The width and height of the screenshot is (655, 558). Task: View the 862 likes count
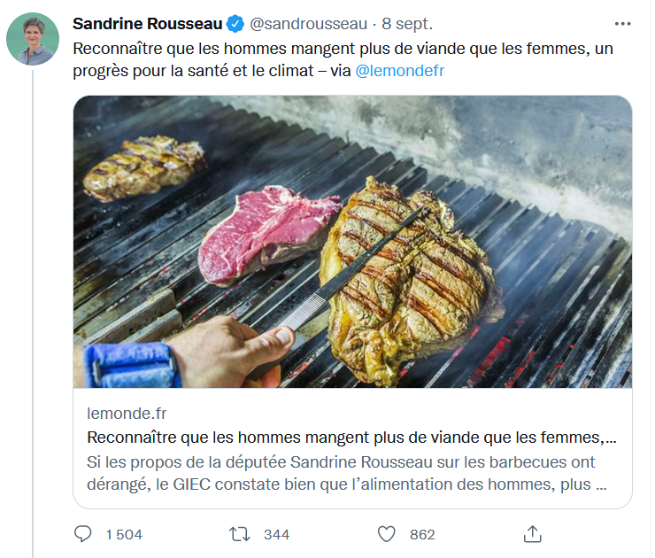point(422,535)
